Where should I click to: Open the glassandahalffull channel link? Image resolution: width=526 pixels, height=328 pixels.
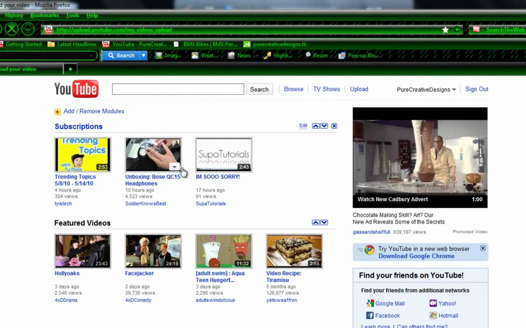(x=371, y=232)
